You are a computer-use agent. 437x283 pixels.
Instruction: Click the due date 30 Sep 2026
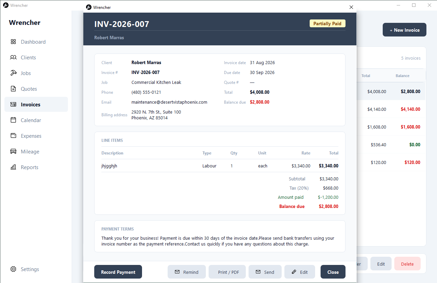coord(262,72)
